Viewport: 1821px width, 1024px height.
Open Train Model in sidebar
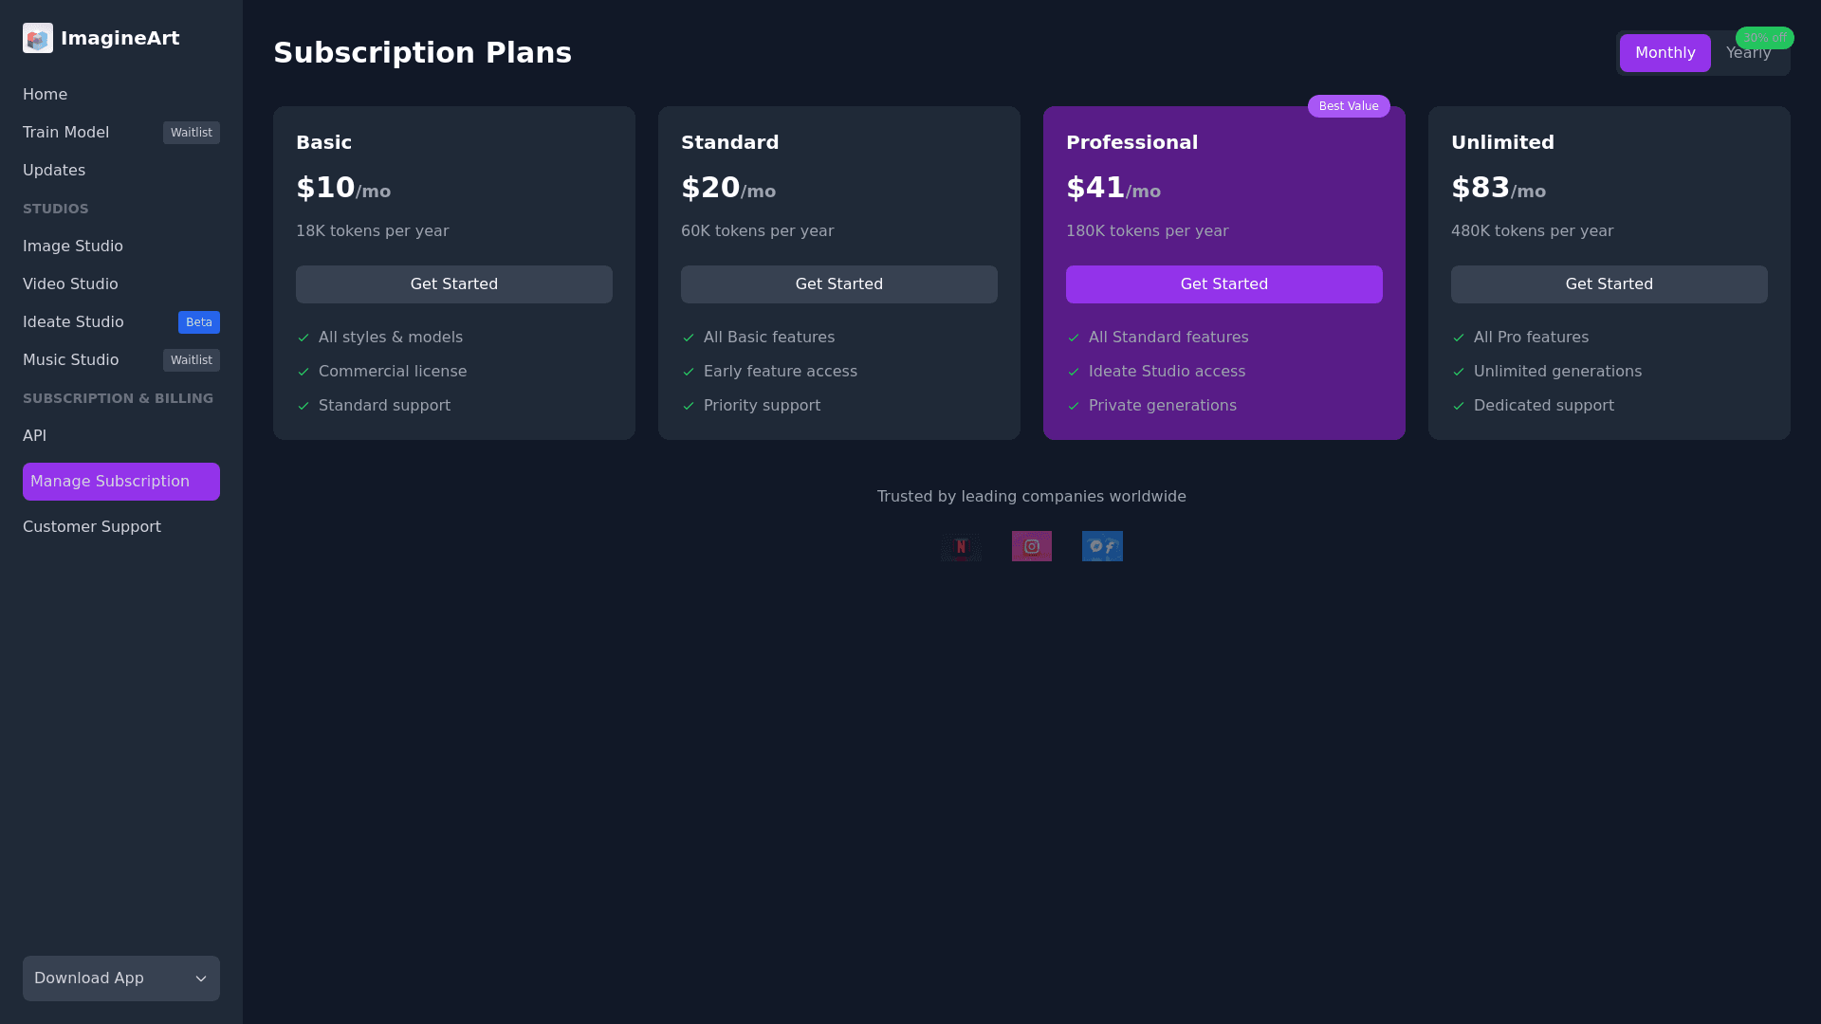66,133
